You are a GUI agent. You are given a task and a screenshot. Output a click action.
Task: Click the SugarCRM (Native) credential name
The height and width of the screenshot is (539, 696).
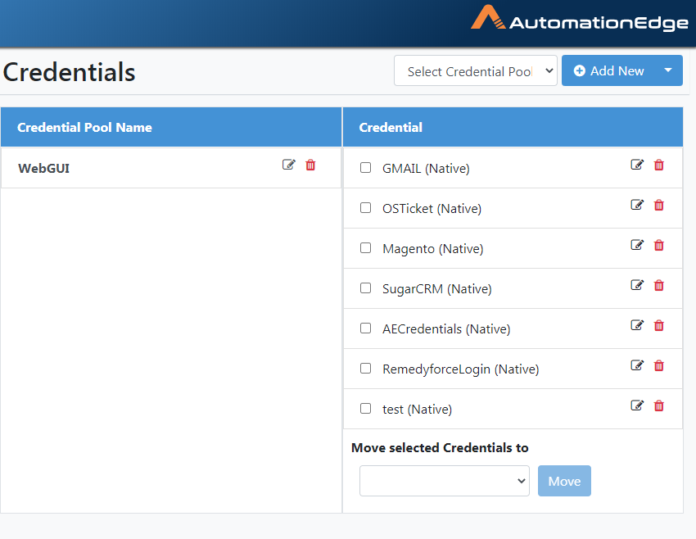(437, 289)
